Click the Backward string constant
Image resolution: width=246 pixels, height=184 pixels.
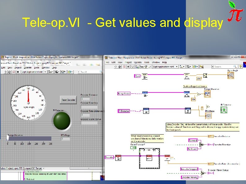click(x=192, y=149)
